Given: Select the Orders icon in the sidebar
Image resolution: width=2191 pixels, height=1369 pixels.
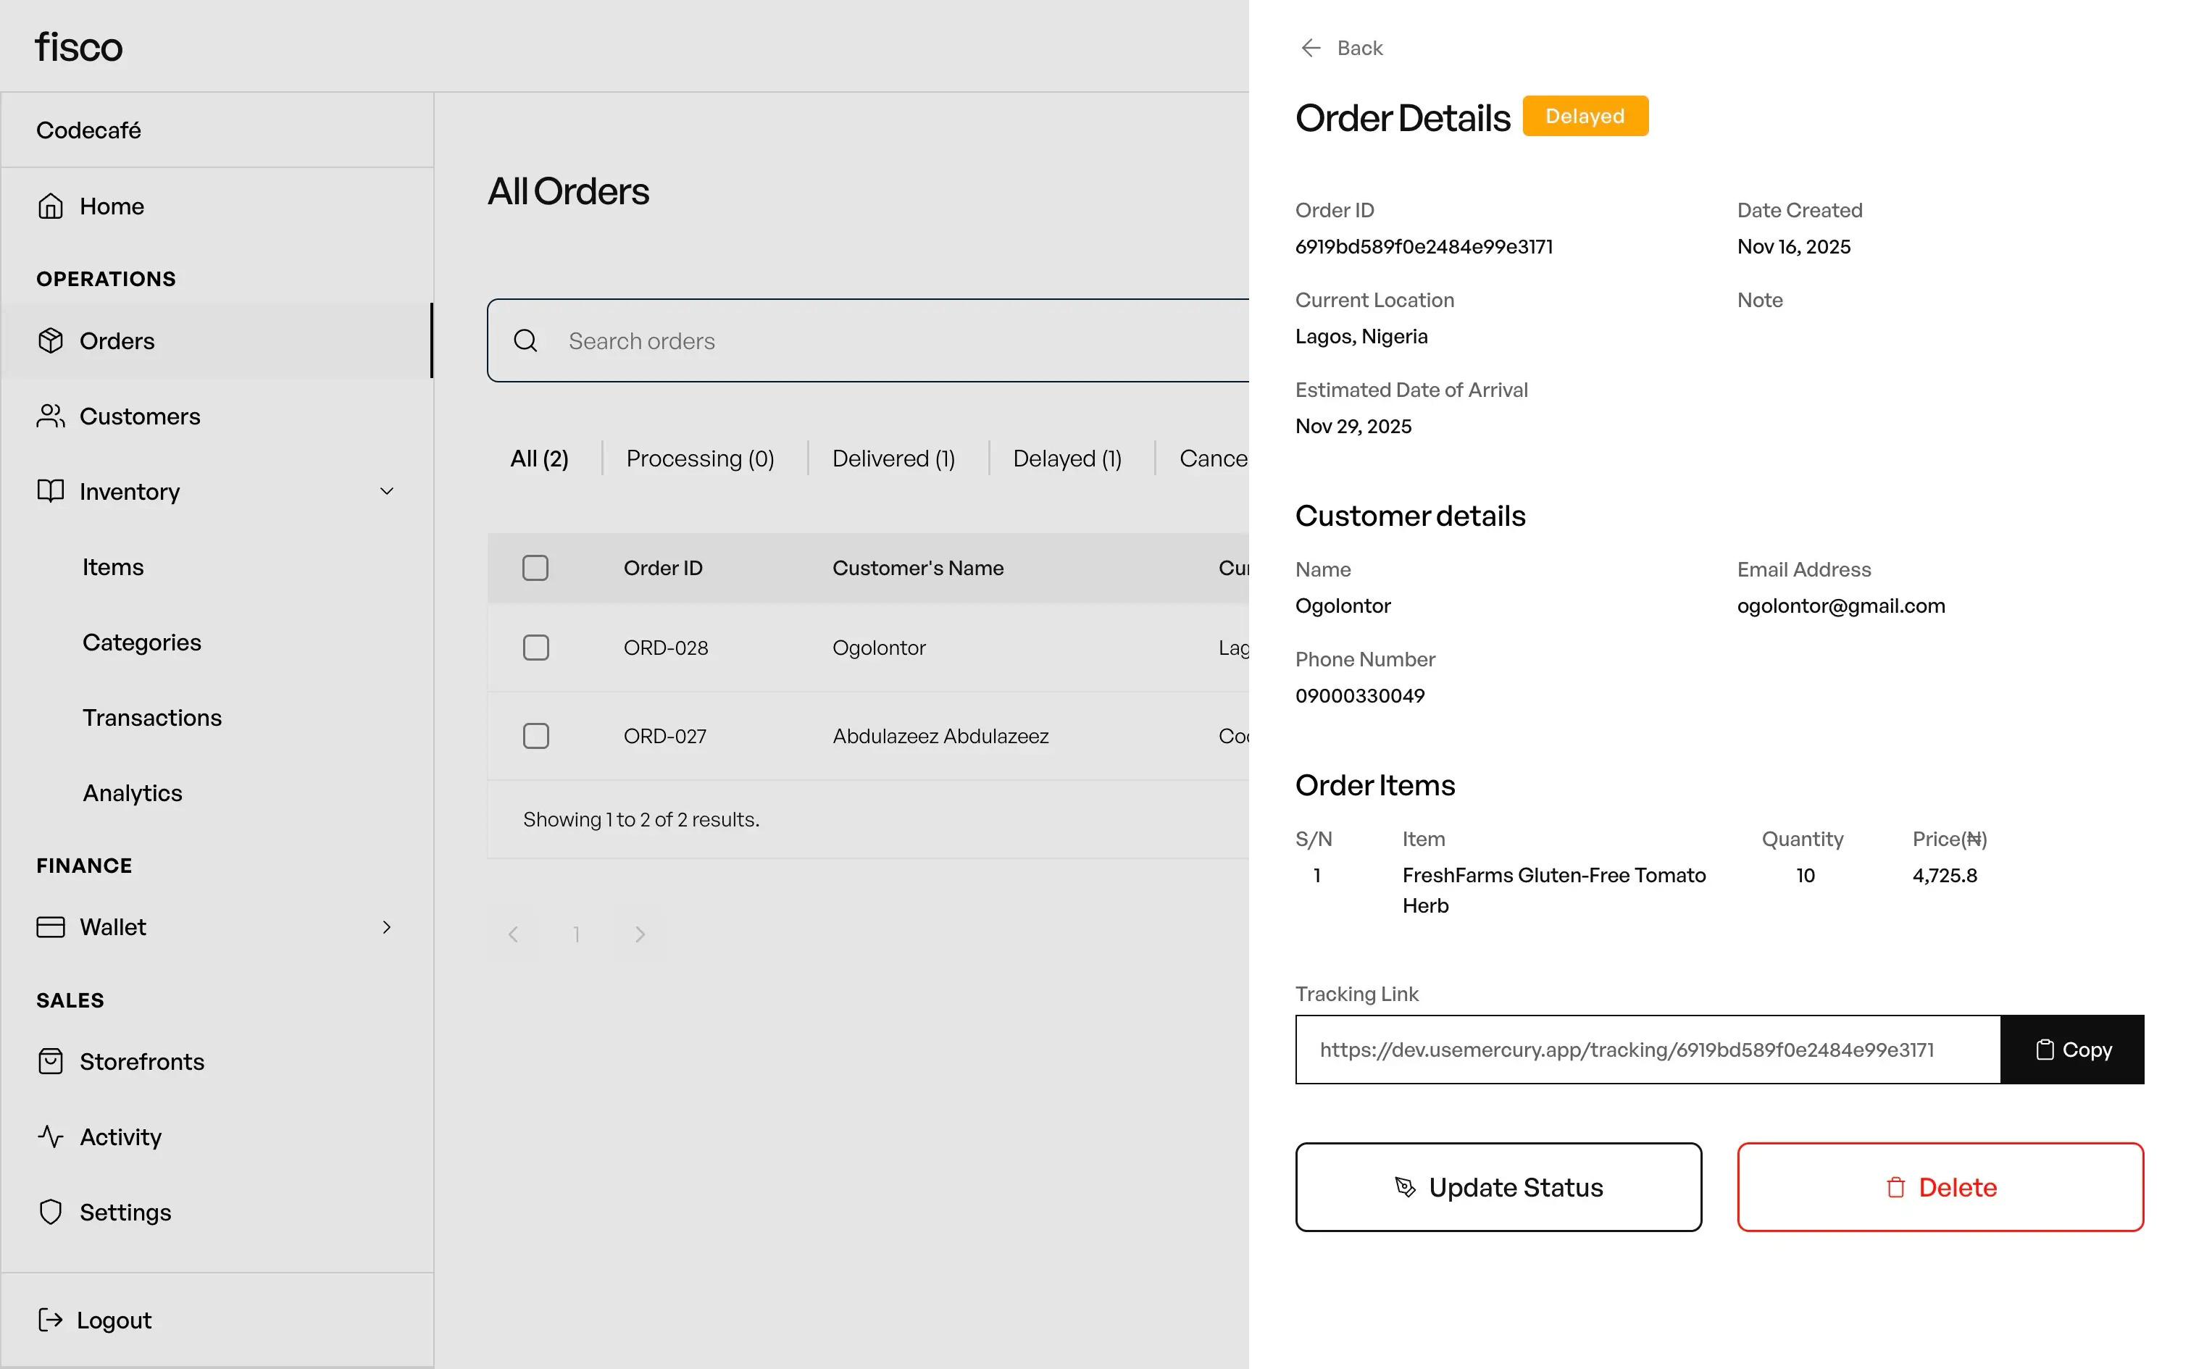Looking at the screenshot, I should click(51, 340).
